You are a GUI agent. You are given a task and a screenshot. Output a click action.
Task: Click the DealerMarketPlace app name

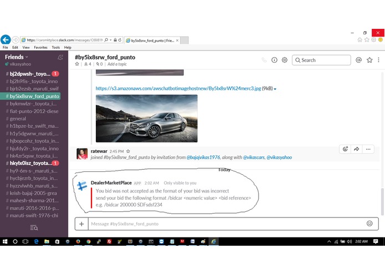point(111,182)
